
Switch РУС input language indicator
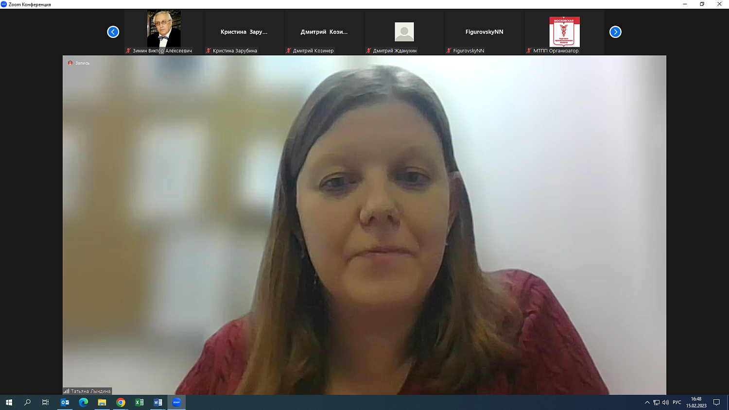coord(677,402)
